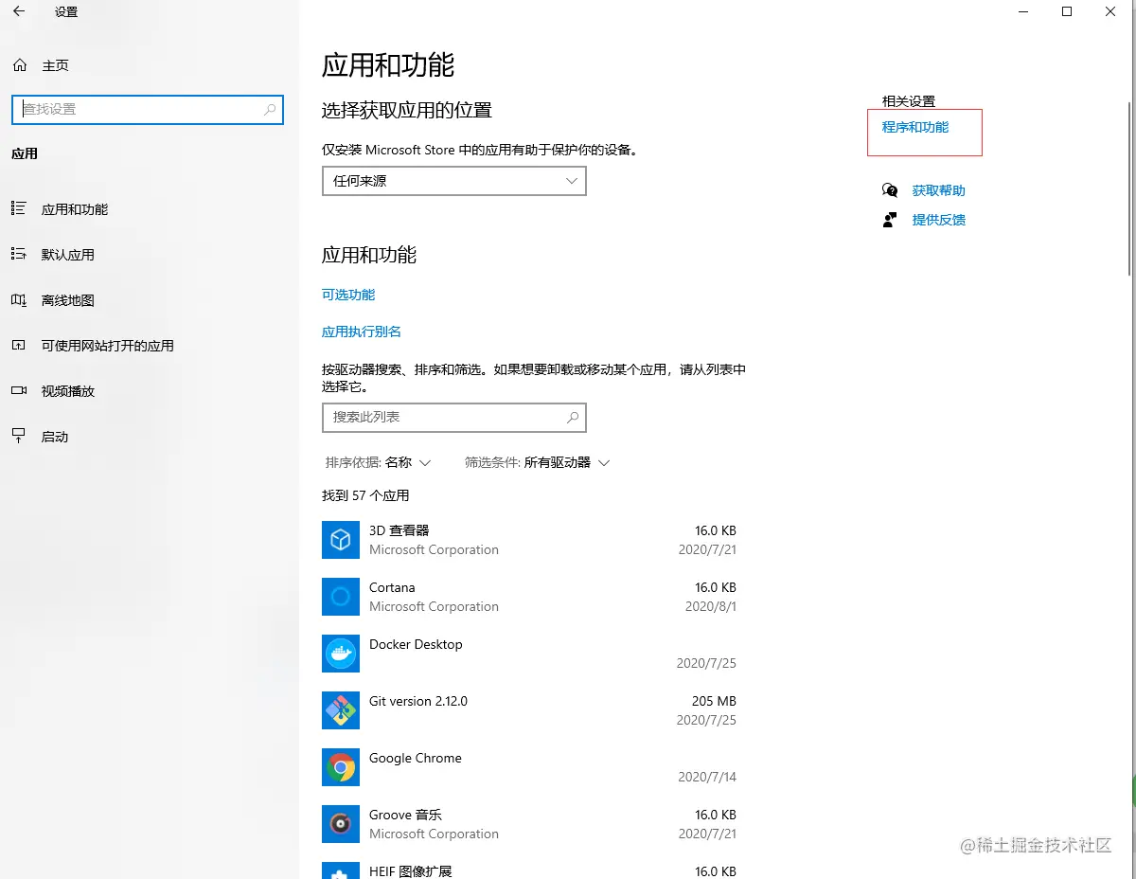Click the back arrow in Settings
The width and height of the screenshot is (1136, 879).
pyautogui.click(x=19, y=12)
